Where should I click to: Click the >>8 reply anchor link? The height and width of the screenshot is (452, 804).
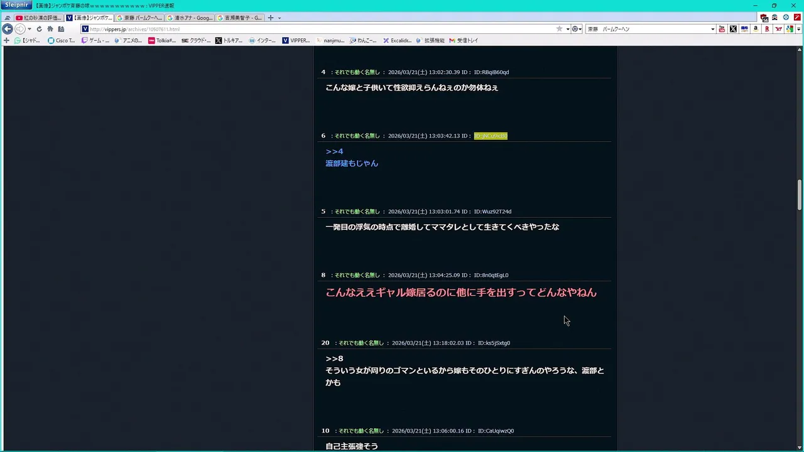(x=334, y=358)
